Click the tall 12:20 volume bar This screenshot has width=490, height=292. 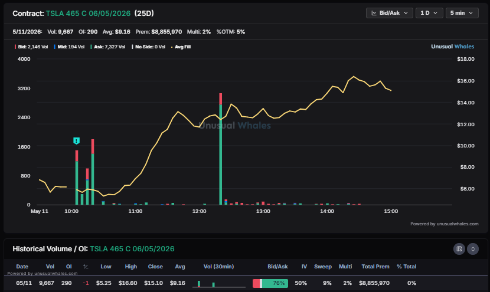[221, 149]
